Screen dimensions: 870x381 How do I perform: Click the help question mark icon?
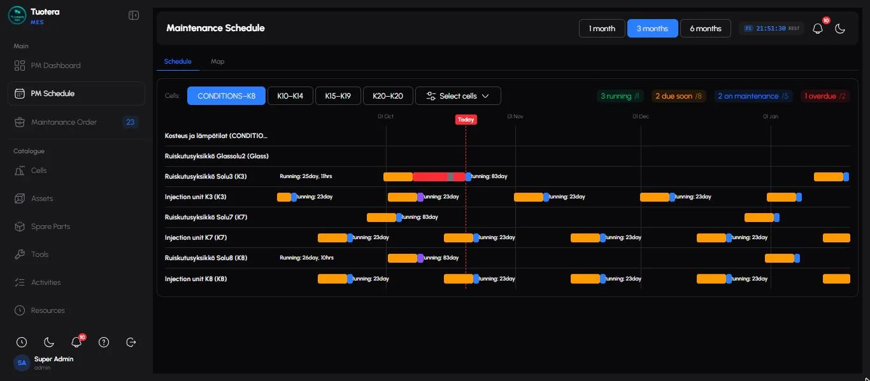tap(104, 342)
